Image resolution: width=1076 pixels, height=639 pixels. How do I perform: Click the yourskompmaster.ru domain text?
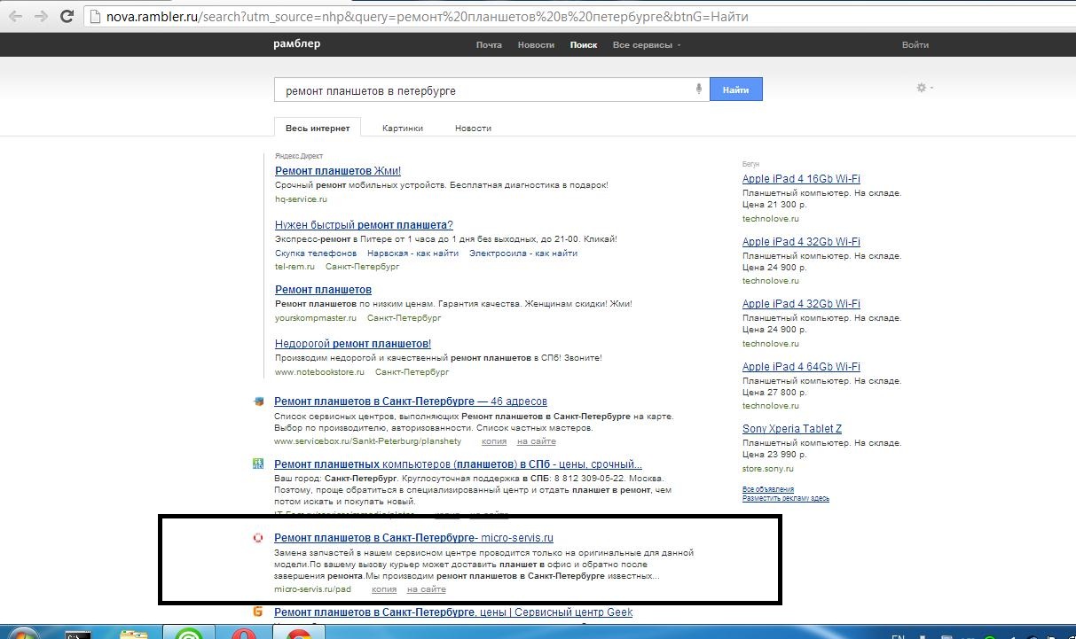tap(316, 317)
